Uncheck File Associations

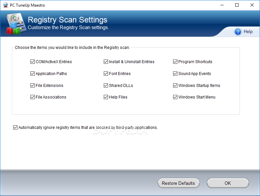[x=32, y=97]
